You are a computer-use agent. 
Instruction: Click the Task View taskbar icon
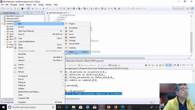pyautogui.click(x=59, y=107)
